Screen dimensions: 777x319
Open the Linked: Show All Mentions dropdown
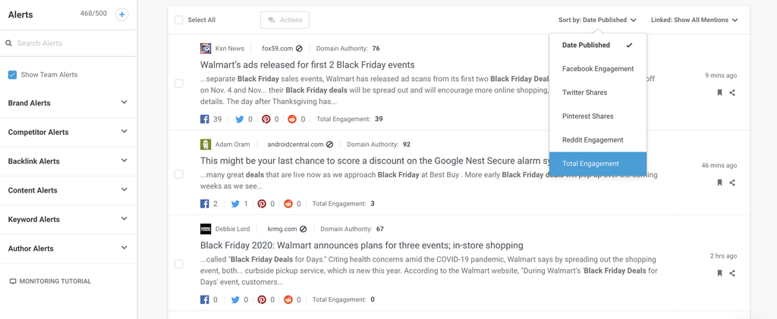[x=694, y=20]
